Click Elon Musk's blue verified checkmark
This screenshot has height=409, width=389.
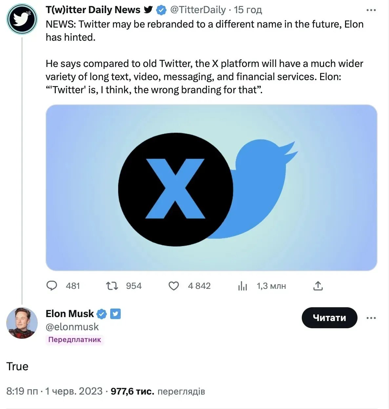[102, 314]
